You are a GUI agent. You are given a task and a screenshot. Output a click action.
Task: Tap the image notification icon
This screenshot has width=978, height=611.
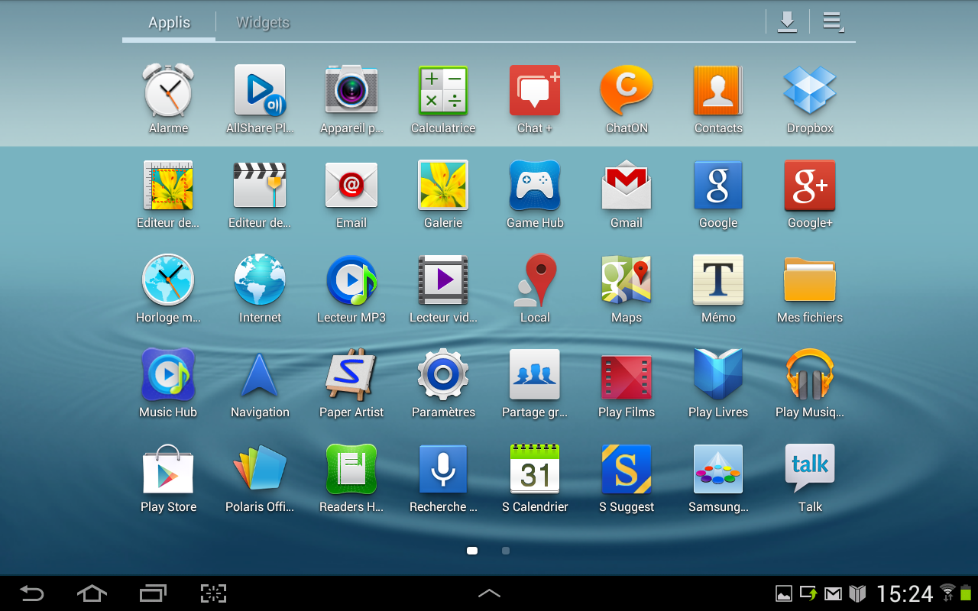coord(784,593)
